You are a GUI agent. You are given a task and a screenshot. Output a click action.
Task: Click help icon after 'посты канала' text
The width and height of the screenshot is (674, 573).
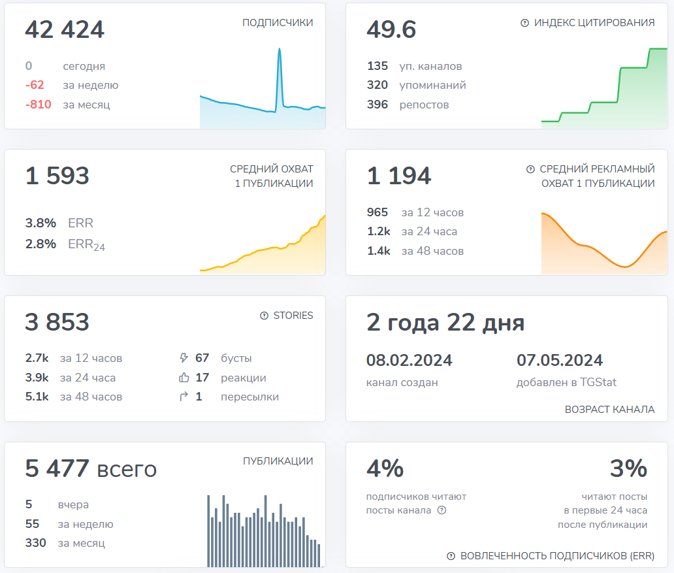441,510
